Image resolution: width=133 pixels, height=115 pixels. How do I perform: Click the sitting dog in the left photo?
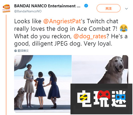pyautogui.click(x=19, y=98)
